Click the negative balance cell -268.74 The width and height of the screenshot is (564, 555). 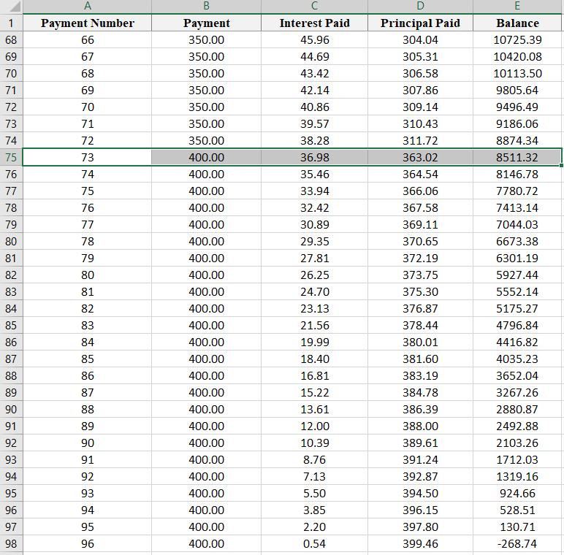[517, 543]
